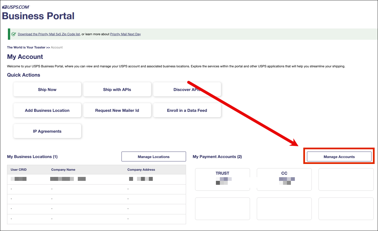
Task: Choose Request New Mailer Id
Action: (x=117, y=110)
